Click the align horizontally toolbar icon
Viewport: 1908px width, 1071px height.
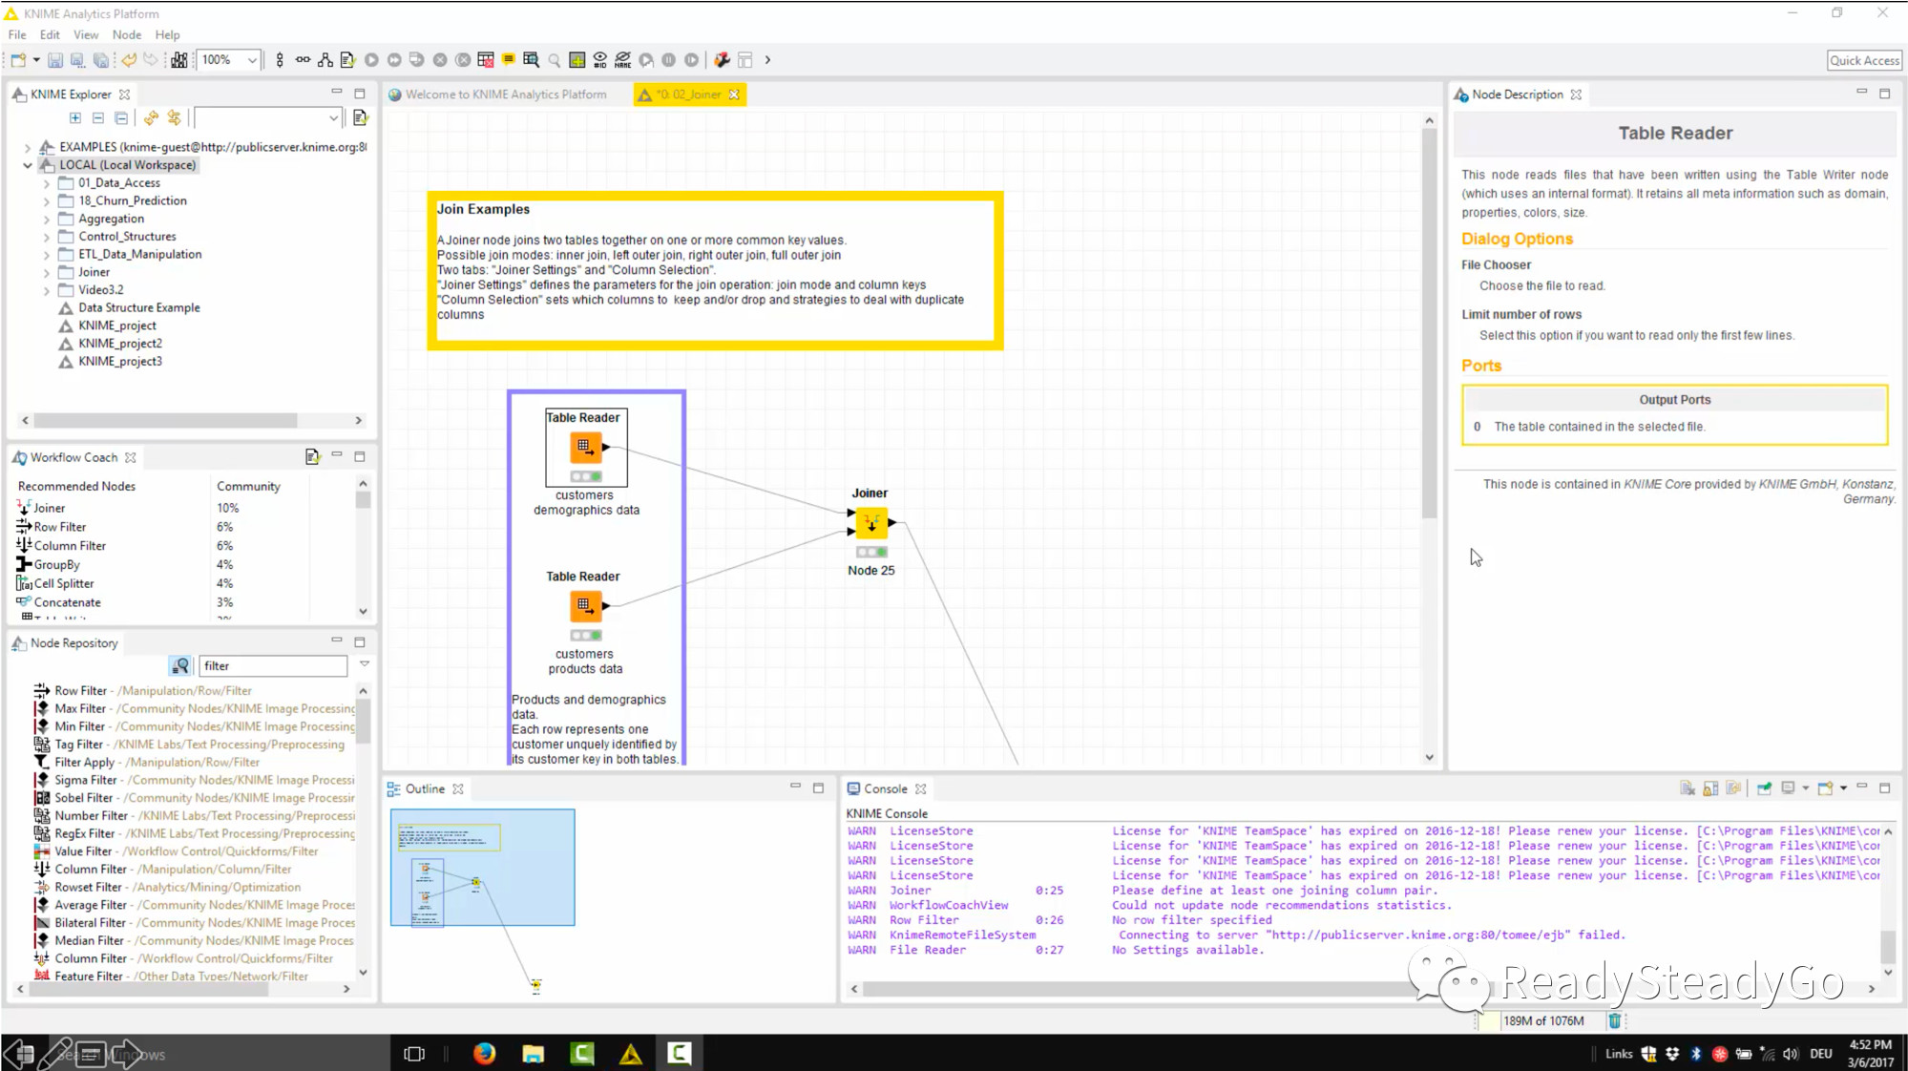(303, 60)
